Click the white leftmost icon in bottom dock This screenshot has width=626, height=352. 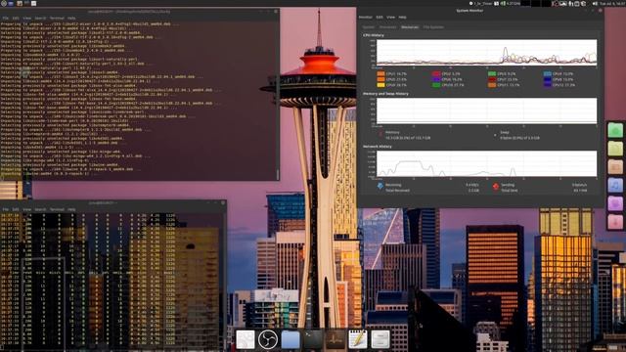246,339
